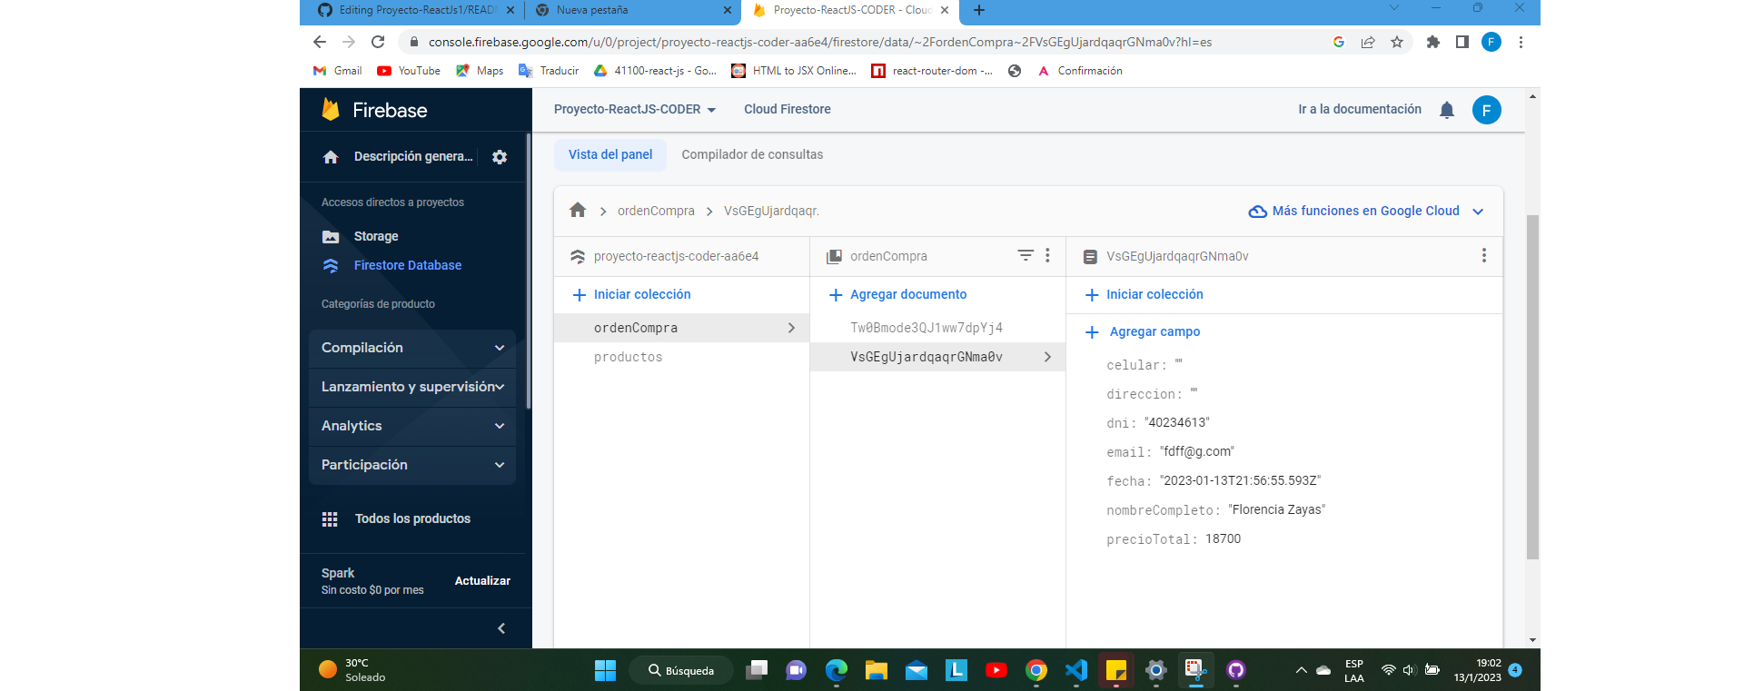Image resolution: width=1744 pixels, height=691 pixels.
Task: Open Windows Start menu
Action: (605, 670)
